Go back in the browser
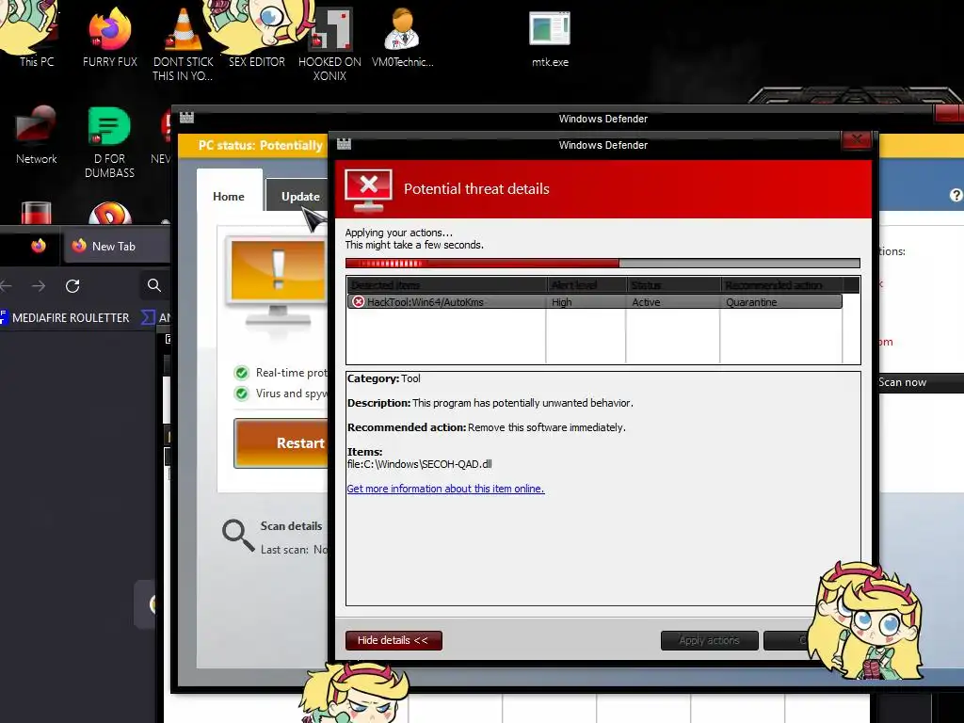Viewport: 964px width, 723px height. (x=7, y=286)
